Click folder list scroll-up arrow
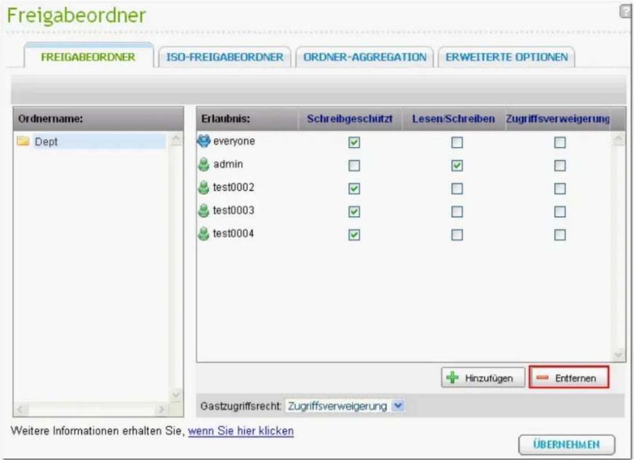This screenshot has height=460, width=634. 176,139
